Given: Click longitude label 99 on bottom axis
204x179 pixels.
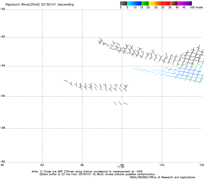Looking at the screenshot, I should pos(122,165).
